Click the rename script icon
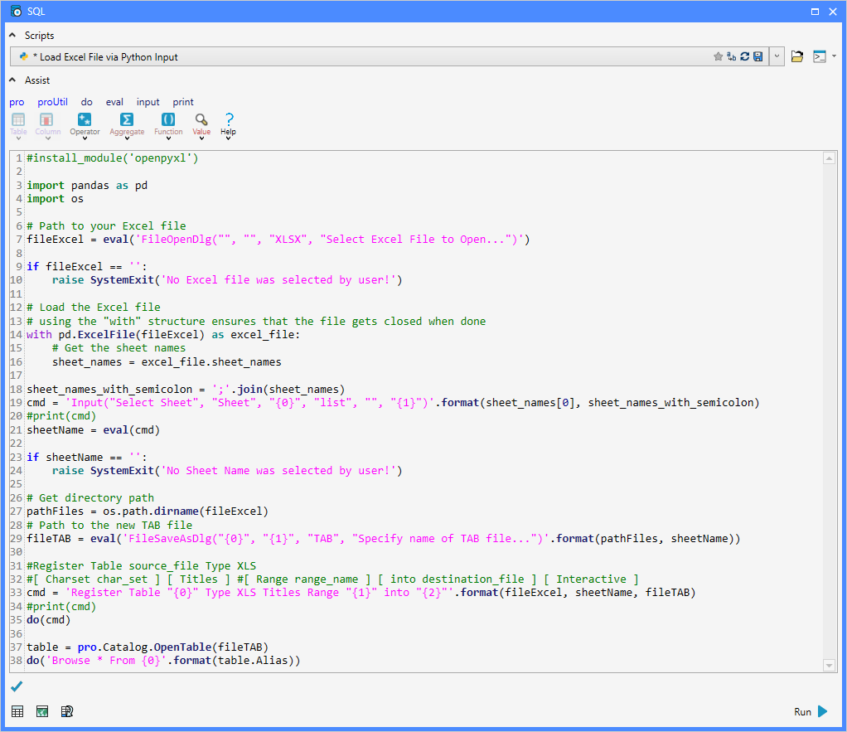This screenshot has width=847, height=732. 731,57
